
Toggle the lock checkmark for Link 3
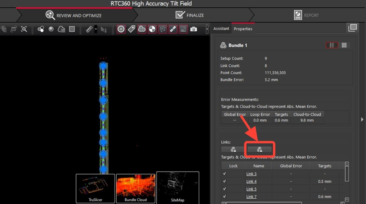pyautogui.click(x=224, y=174)
